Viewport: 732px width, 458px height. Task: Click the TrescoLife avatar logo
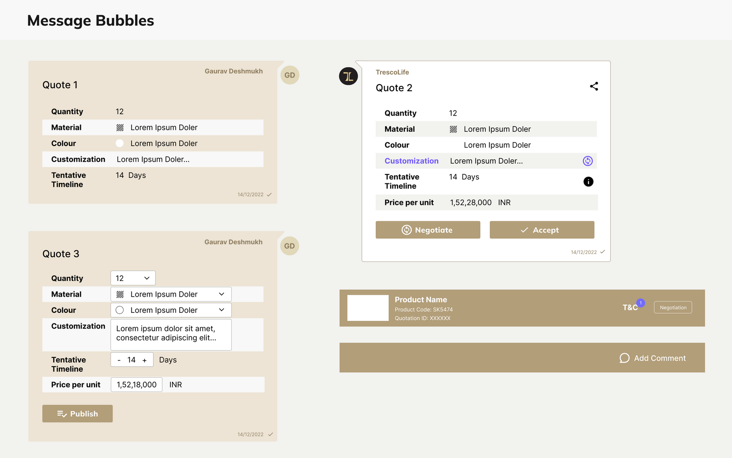348,76
